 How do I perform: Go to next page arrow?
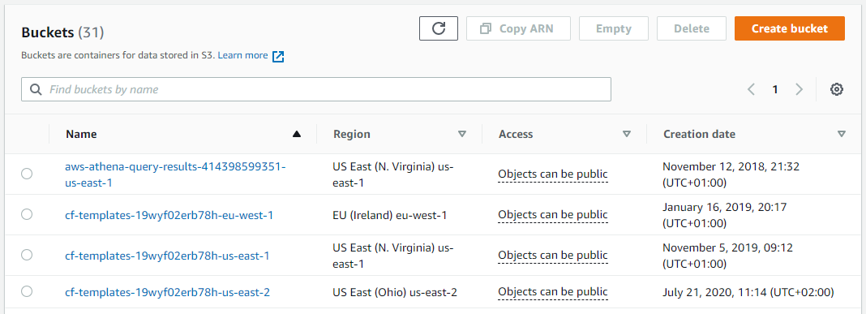pyautogui.click(x=799, y=89)
